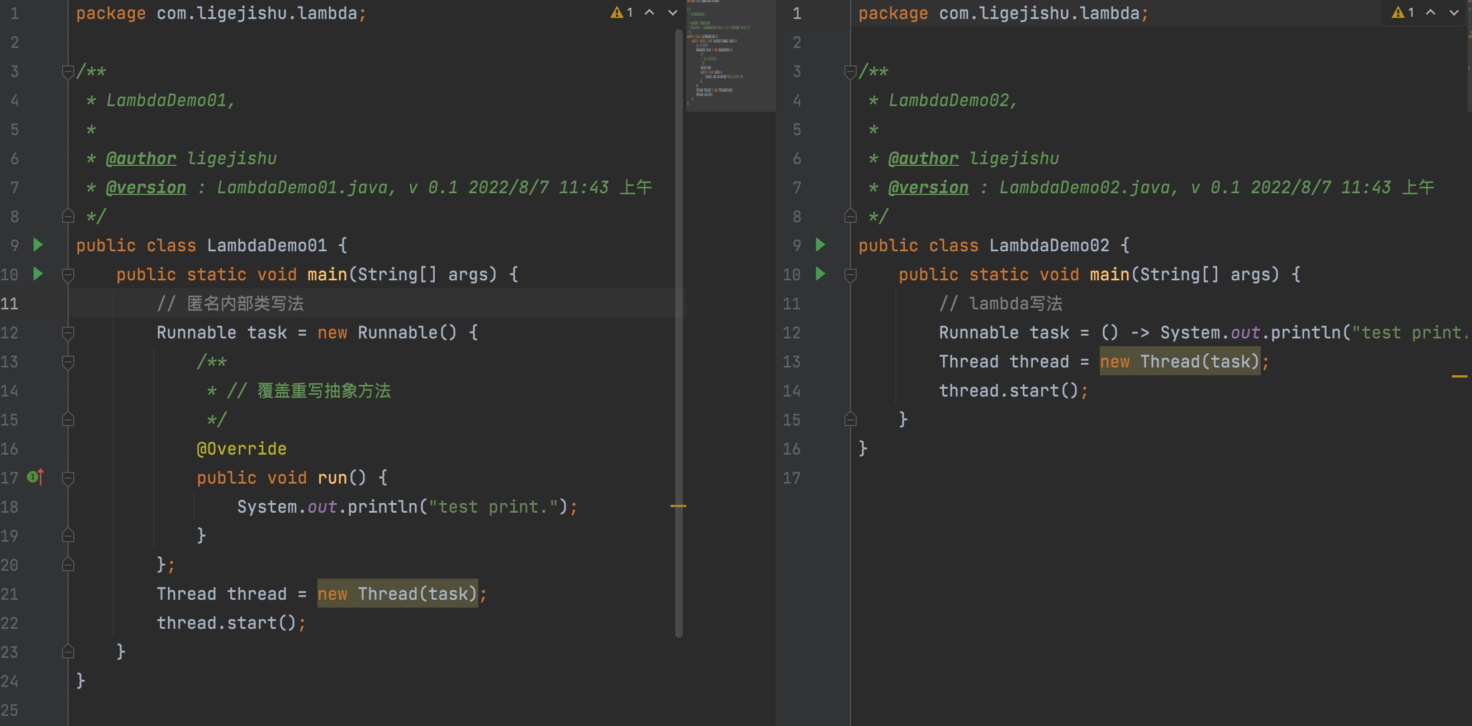Screen dimensions: 1472x726
Task: Run LambdaDemo01 class from gutter arrow
Action: click(x=39, y=245)
